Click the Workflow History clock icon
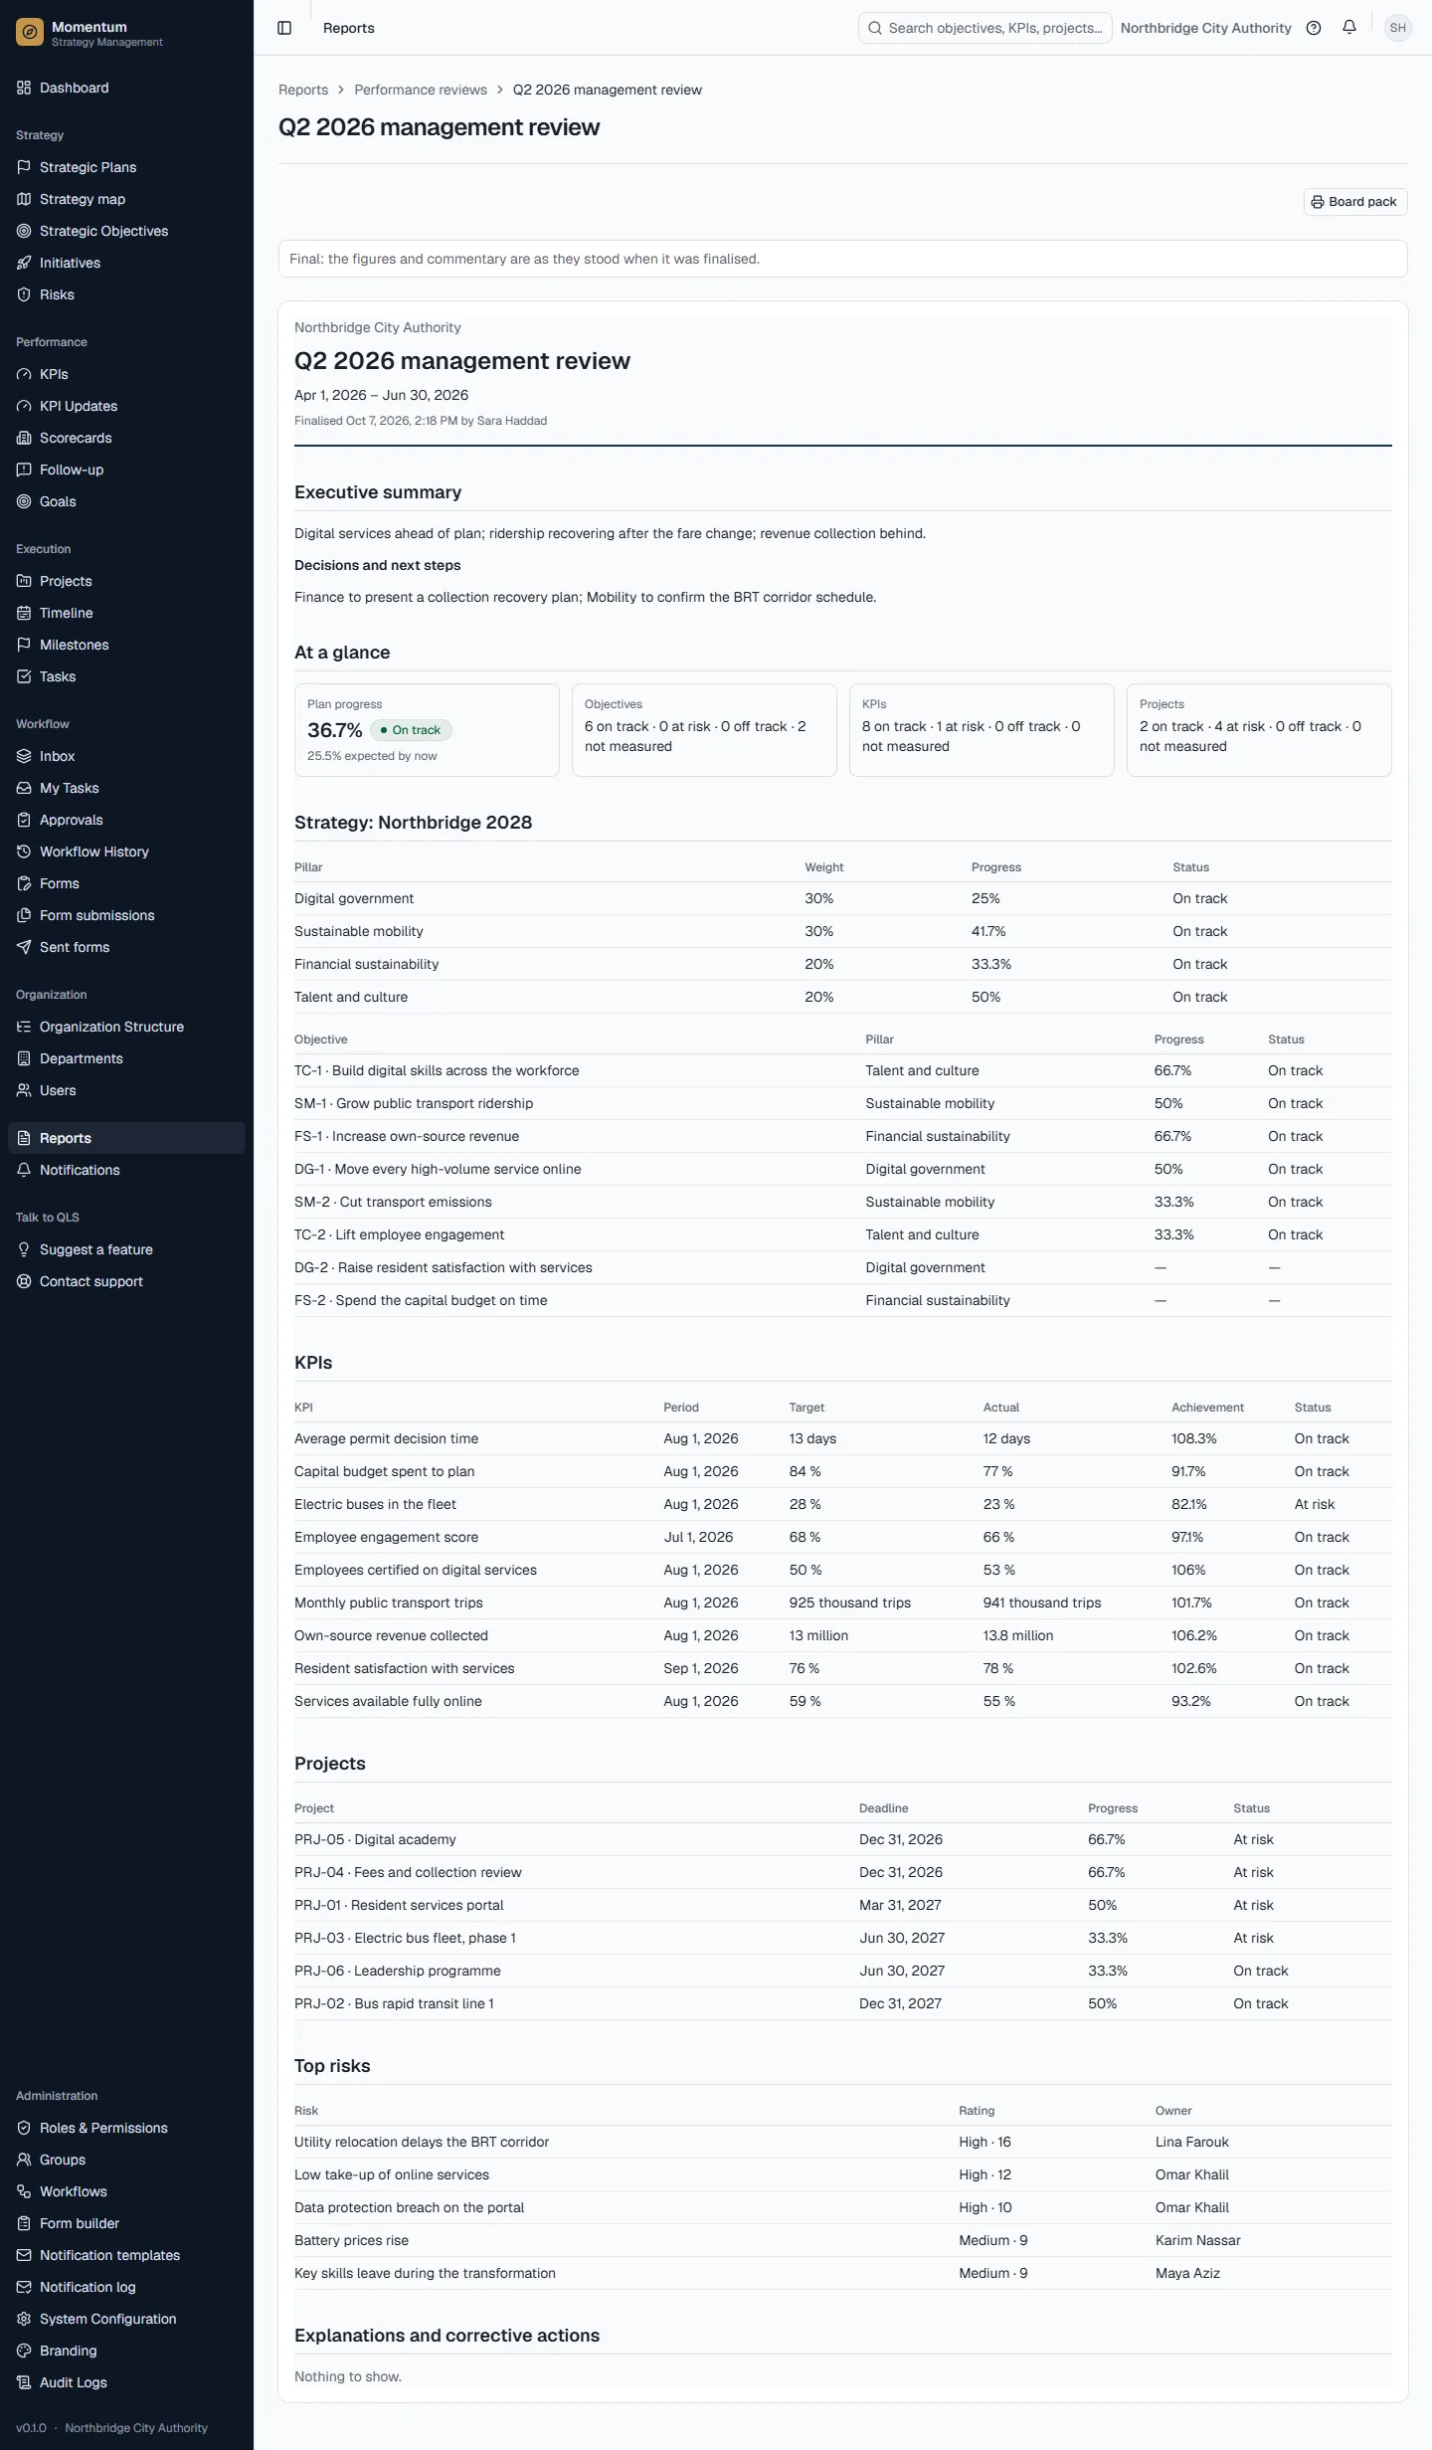 click(24, 851)
